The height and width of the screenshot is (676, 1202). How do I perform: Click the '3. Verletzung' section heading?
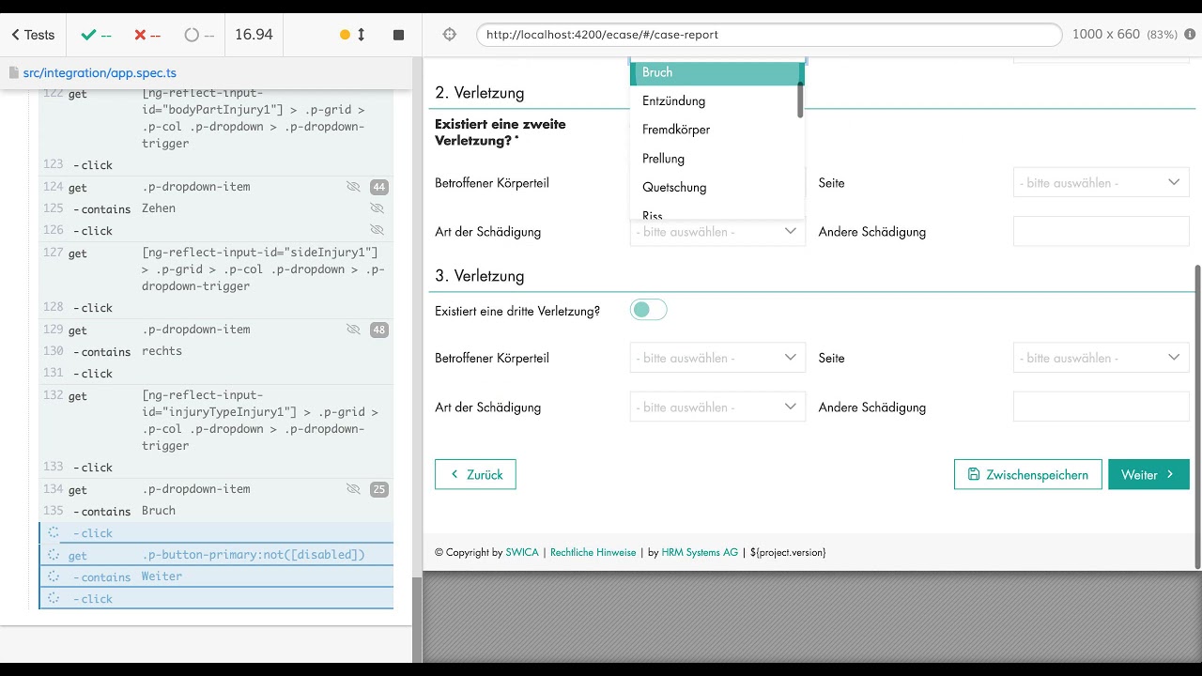coord(480,276)
